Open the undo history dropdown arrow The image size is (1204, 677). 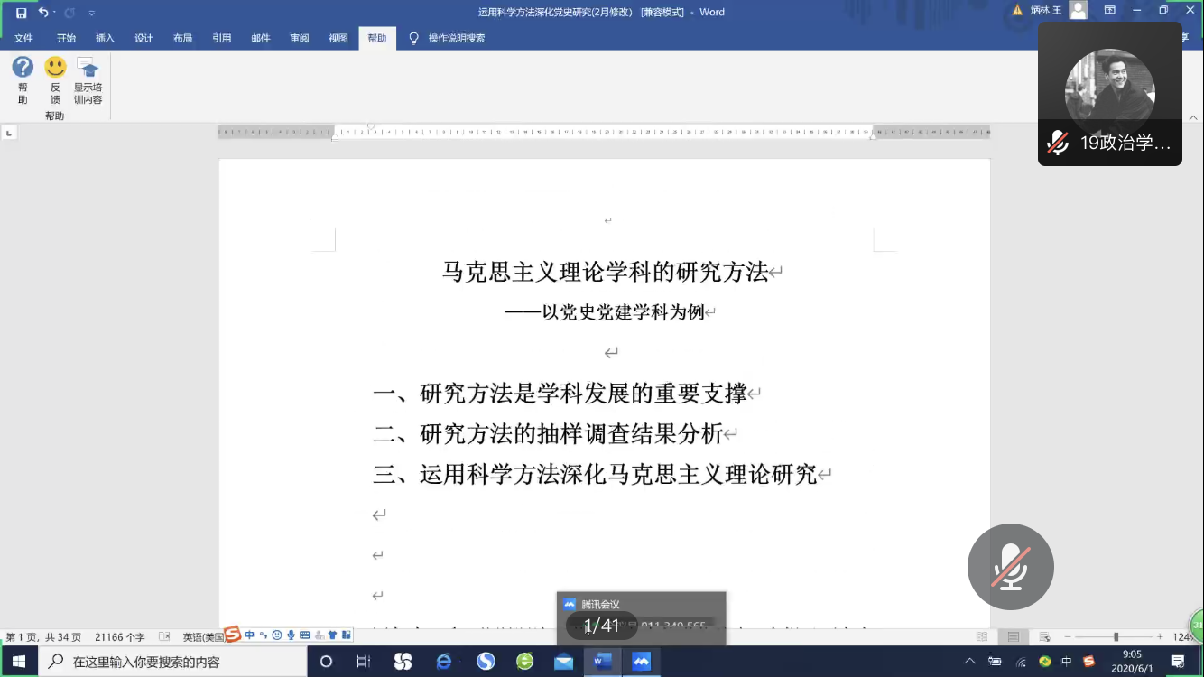[54, 13]
